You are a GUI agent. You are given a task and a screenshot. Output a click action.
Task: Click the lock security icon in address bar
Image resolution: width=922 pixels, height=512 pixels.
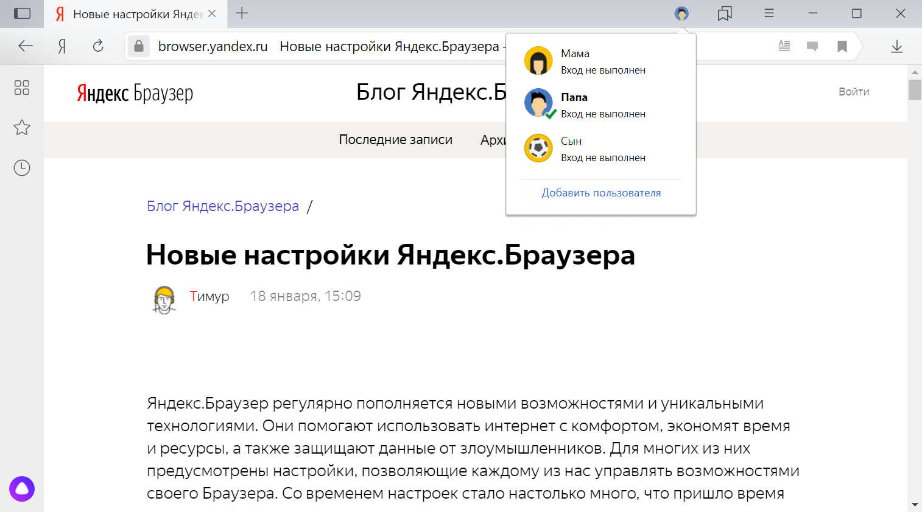139,46
